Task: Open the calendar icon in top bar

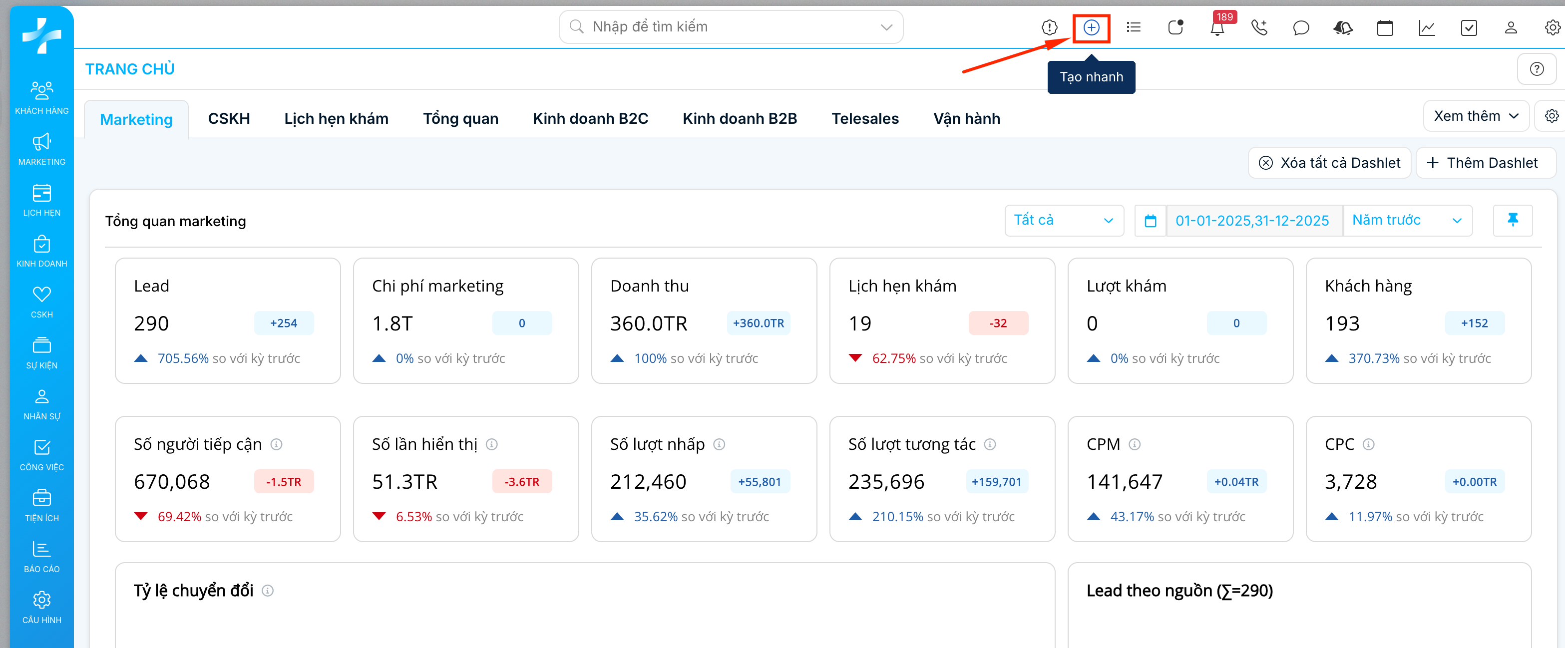Action: pos(1385,28)
